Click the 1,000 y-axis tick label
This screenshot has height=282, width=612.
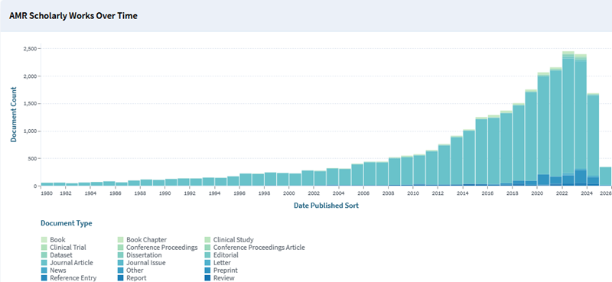coord(30,131)
